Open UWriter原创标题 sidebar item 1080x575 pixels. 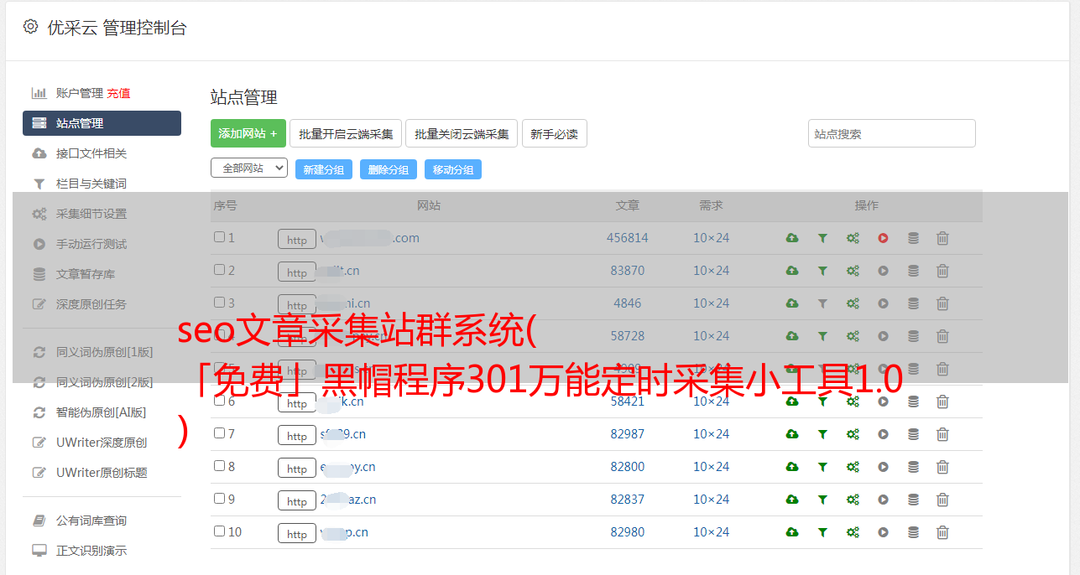pos(102,473)
